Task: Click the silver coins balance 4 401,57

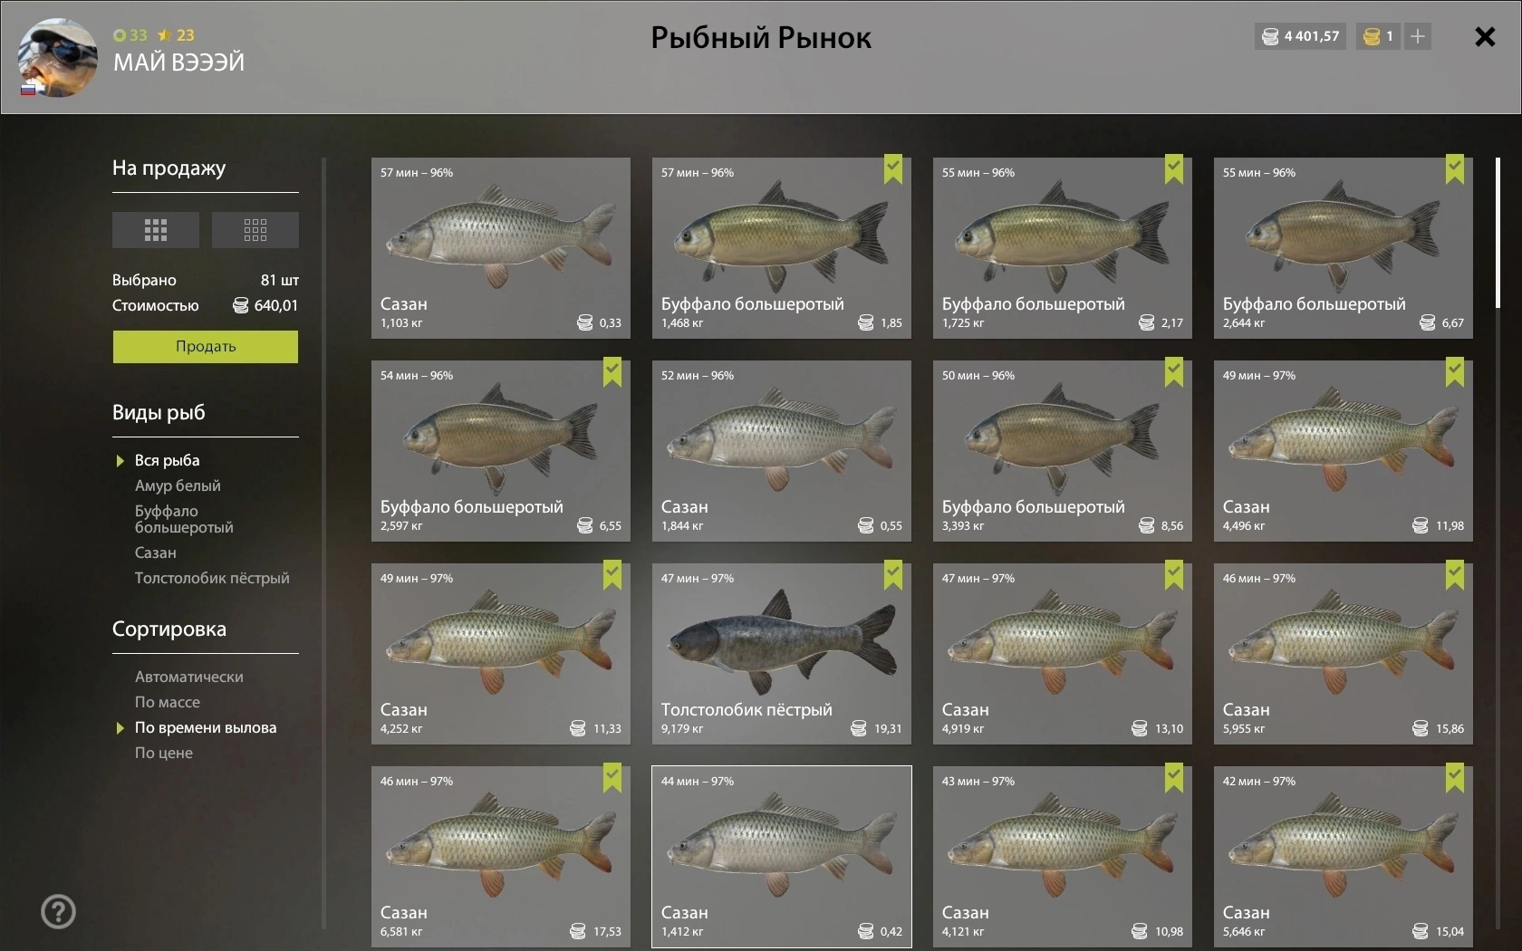Action: pos(1300,36)
